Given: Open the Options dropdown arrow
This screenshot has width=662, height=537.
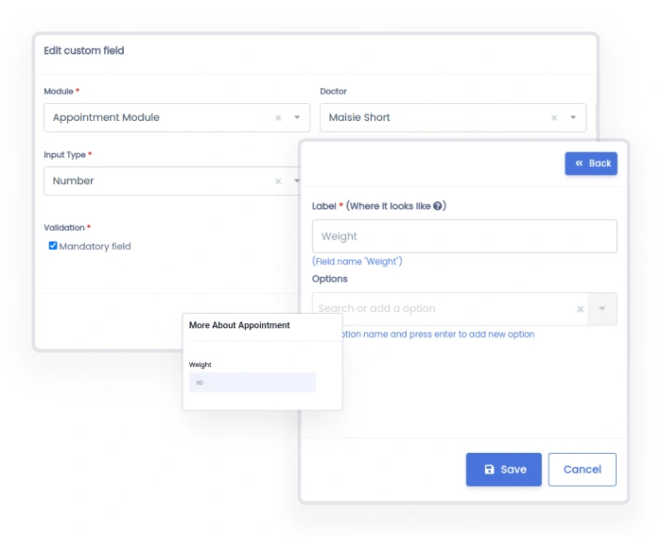Looking at the screenshot, I should tap(602, 309).
